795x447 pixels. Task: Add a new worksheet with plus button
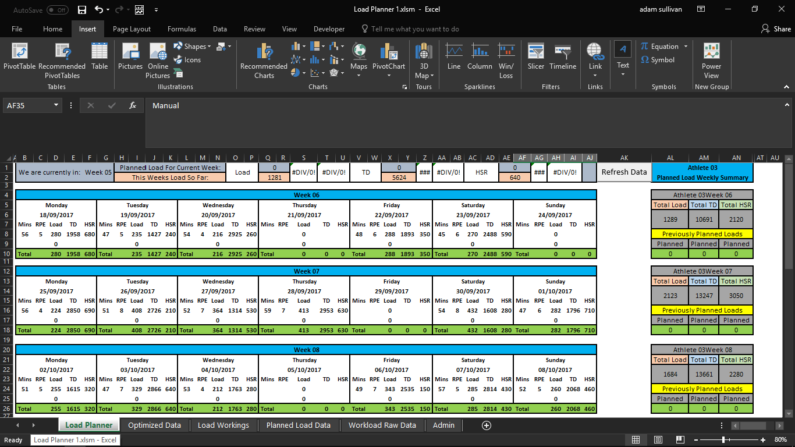[x=486, y=425]
